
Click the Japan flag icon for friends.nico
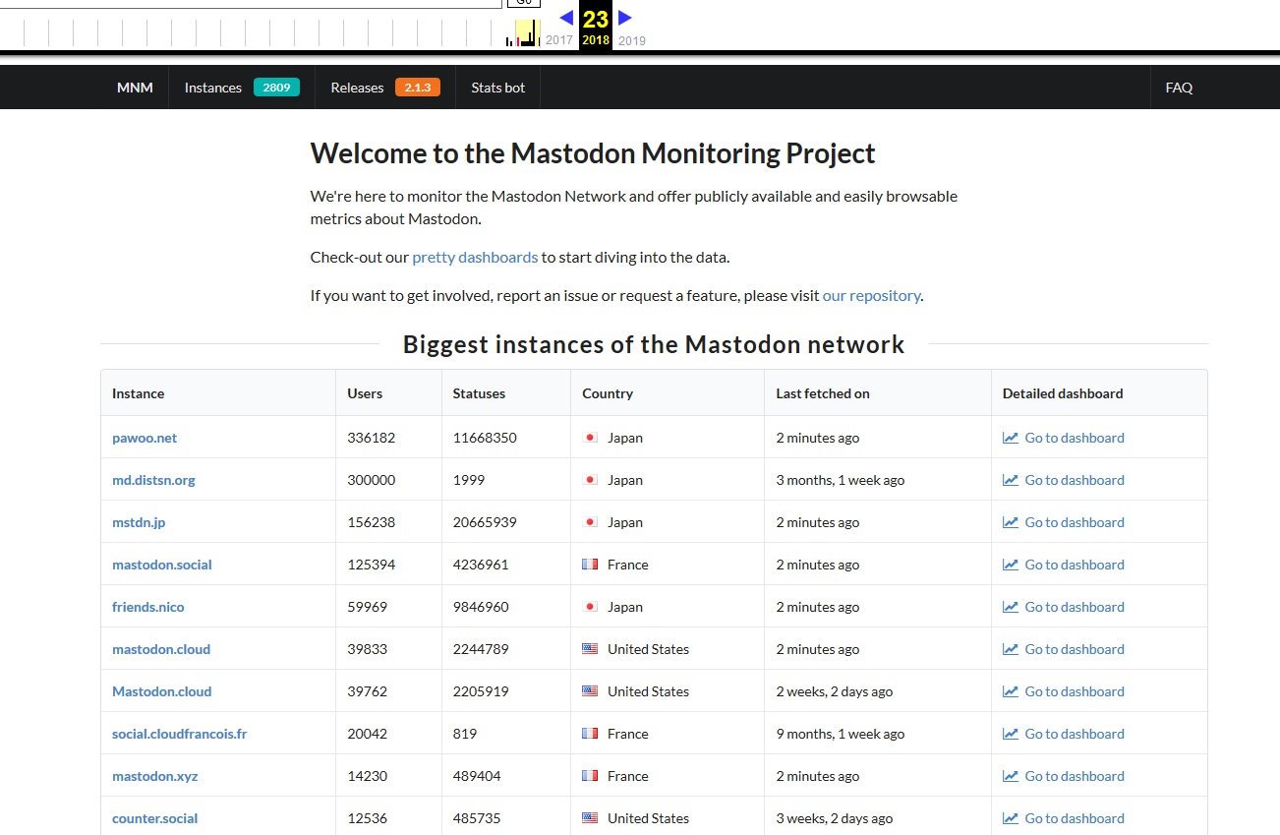tap(590, 607)
